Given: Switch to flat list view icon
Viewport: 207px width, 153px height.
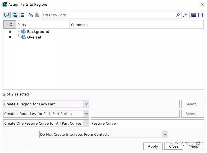Looking at the screenshot, I should click(22, 15).
